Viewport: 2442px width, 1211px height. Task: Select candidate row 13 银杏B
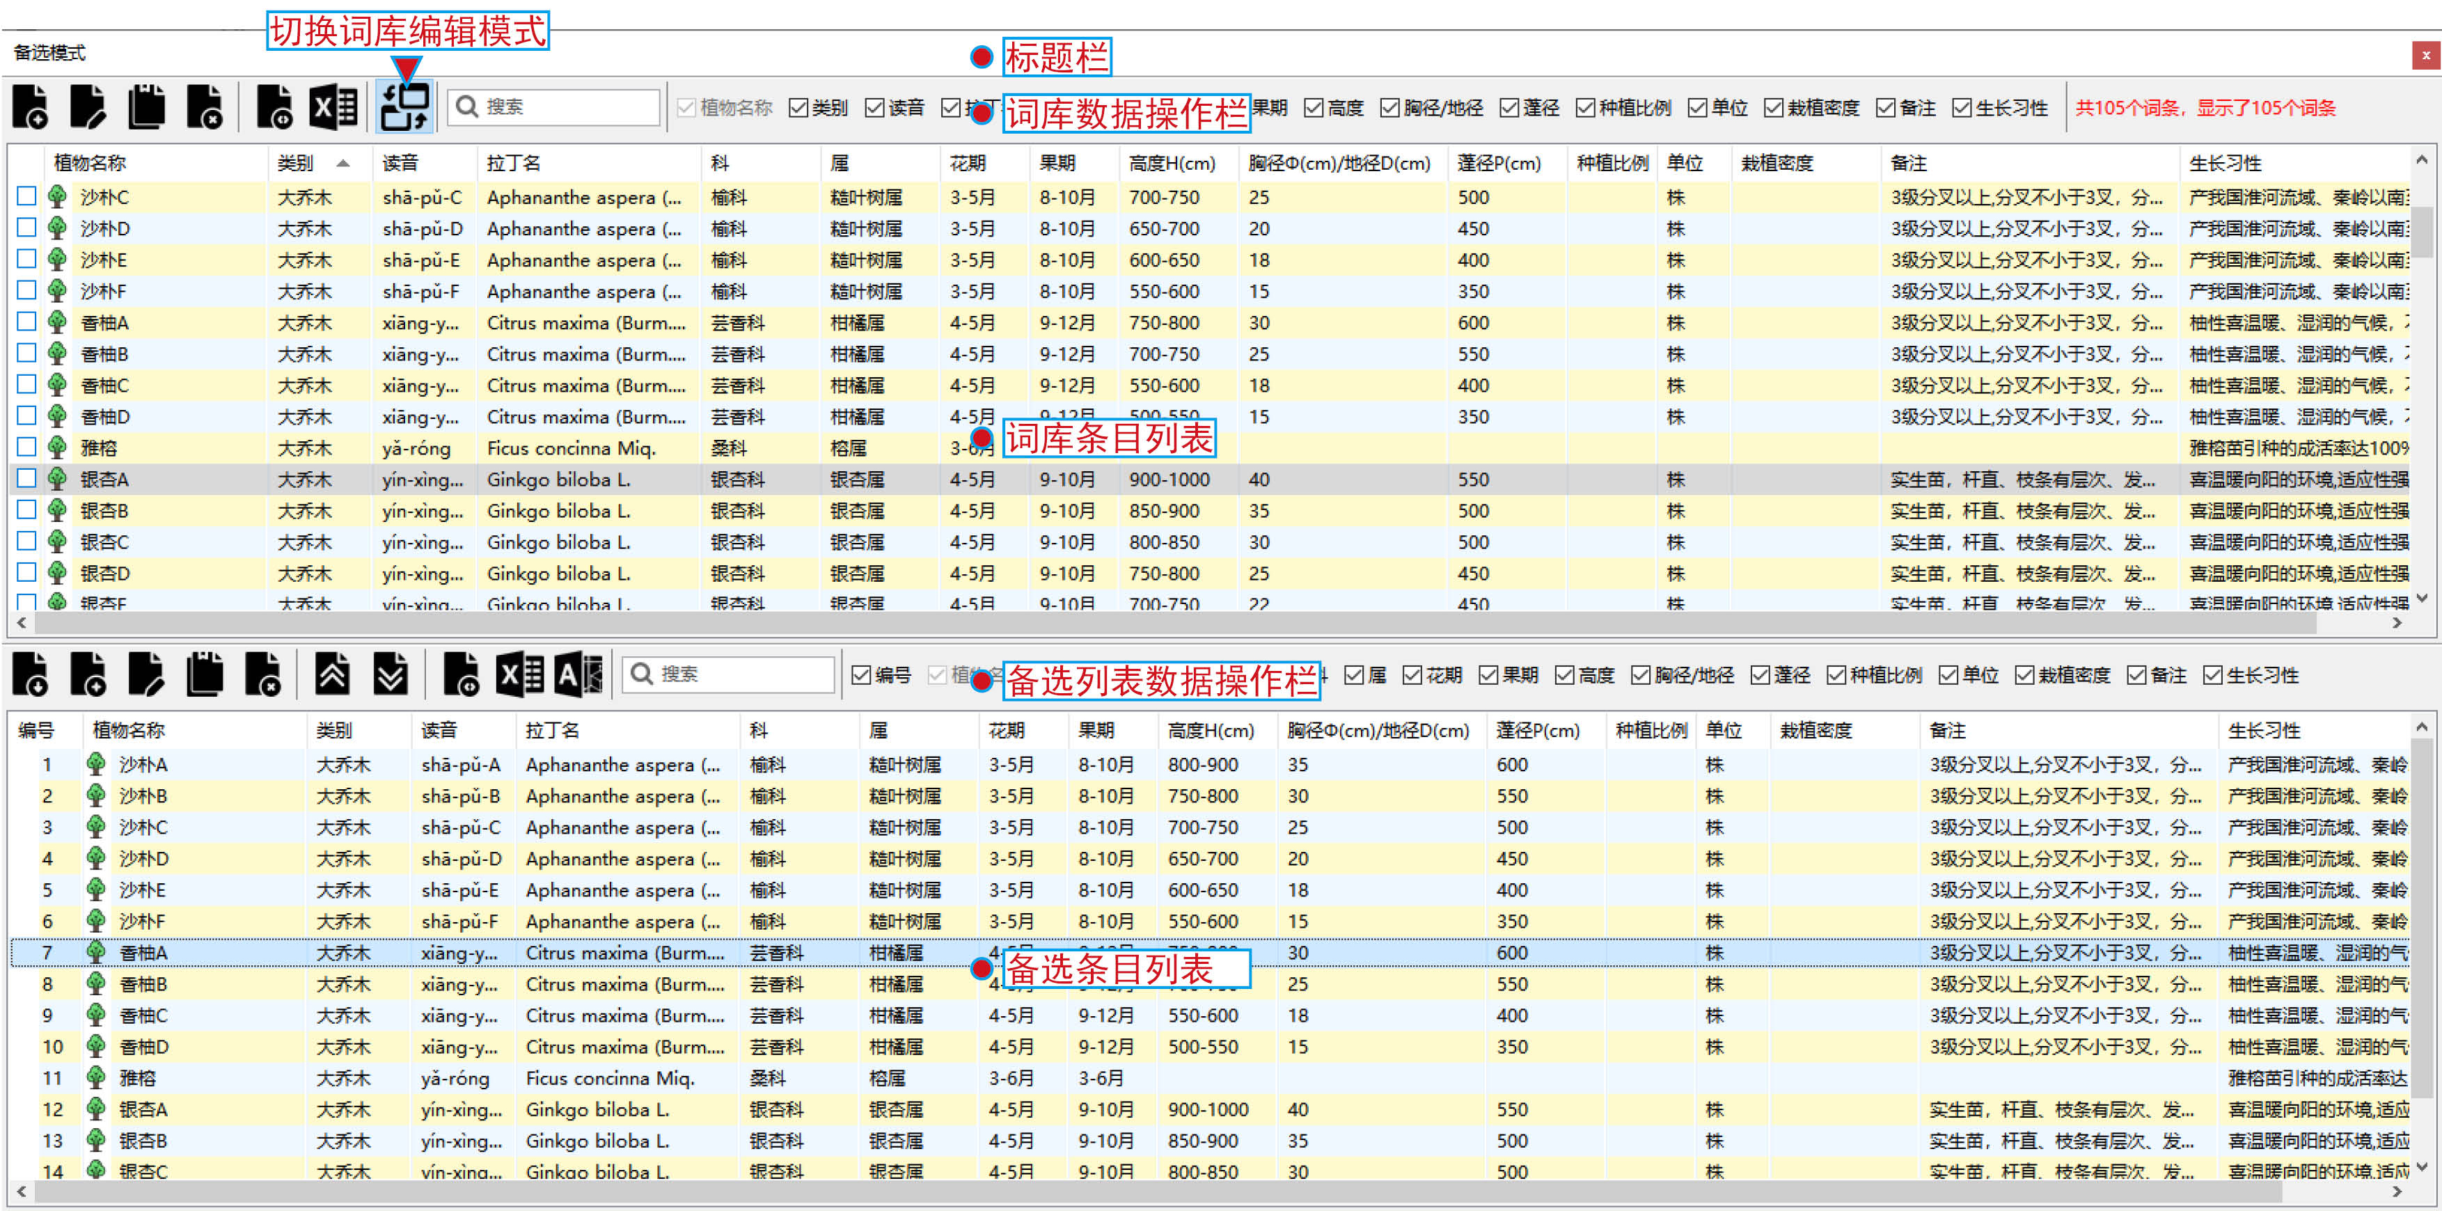1211,1140
